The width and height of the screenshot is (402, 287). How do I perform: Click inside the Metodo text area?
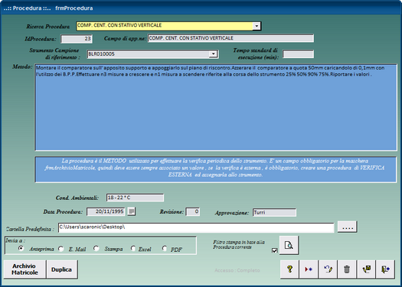click(216, 108)
